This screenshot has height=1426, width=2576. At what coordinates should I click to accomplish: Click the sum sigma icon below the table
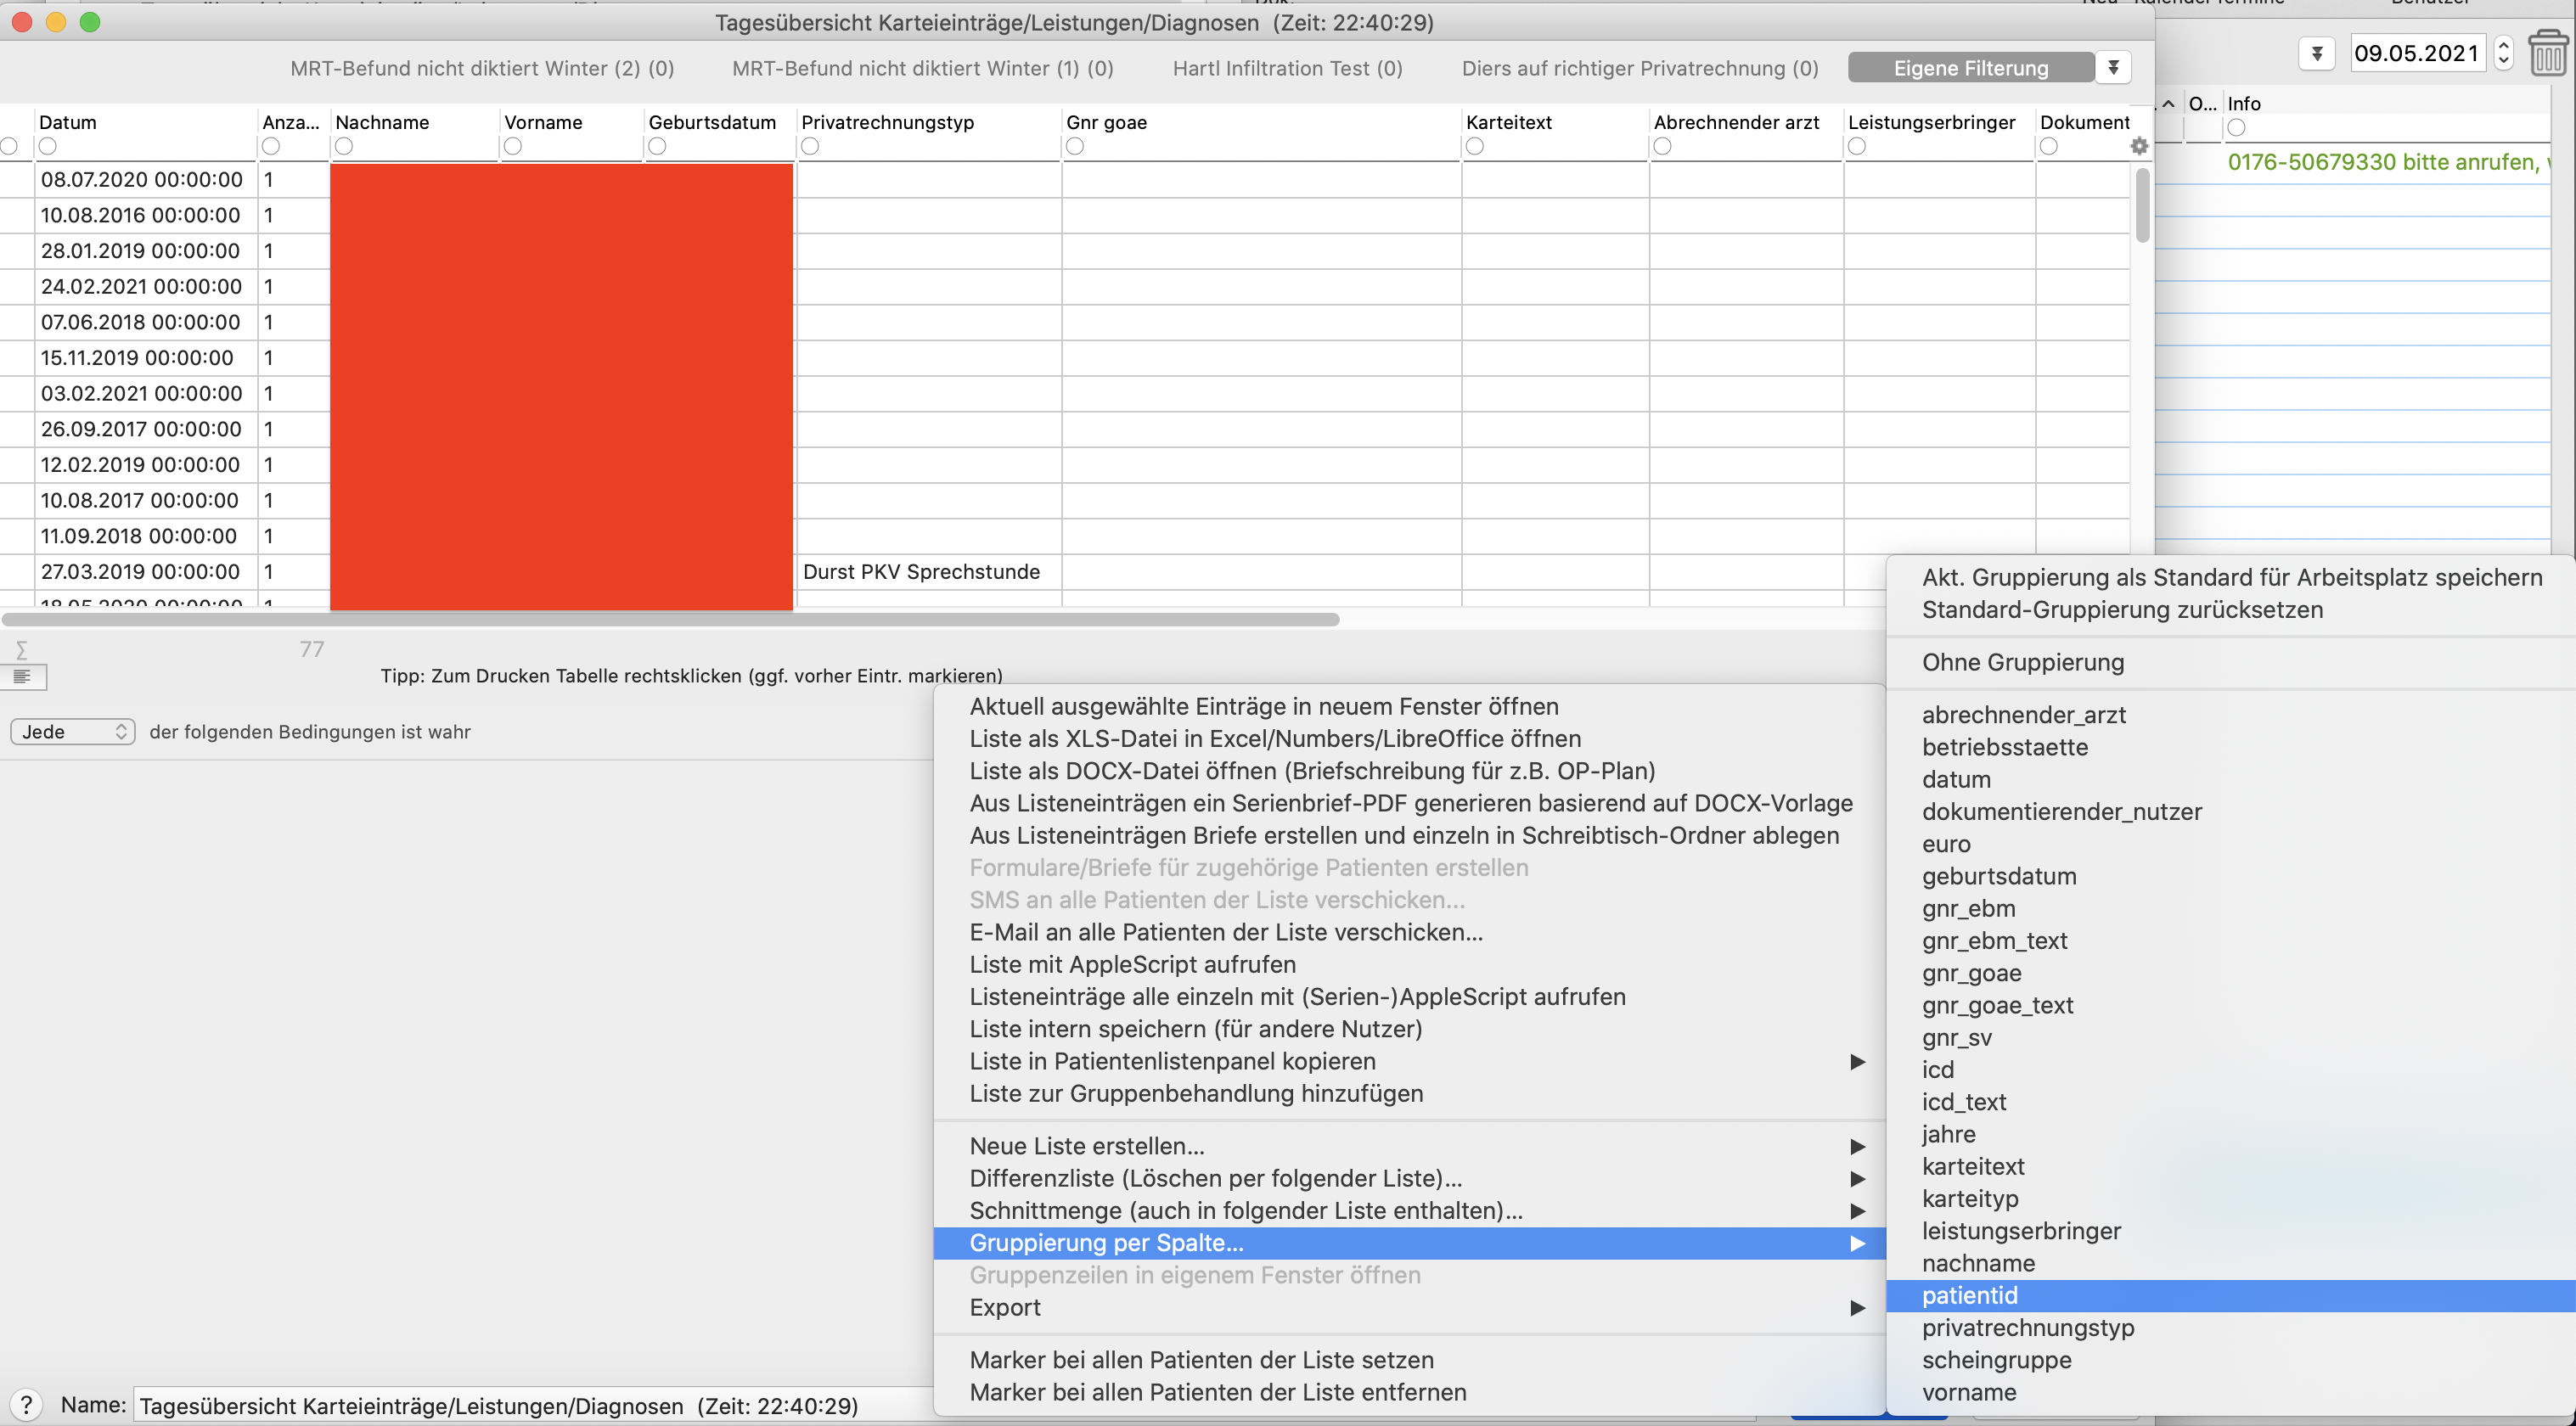point(21,650)
